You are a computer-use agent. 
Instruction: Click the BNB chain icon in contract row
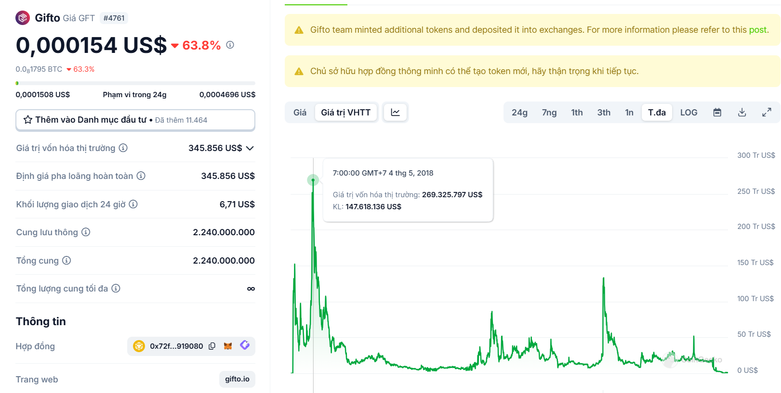(x=139, y=346)
